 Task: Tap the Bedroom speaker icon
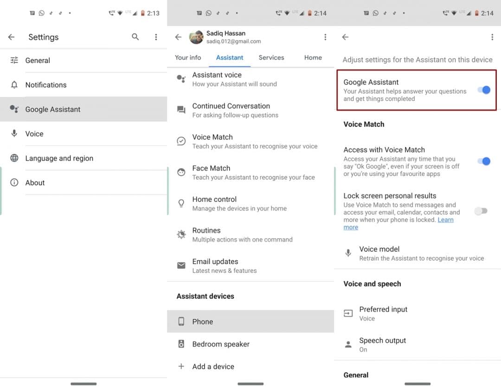pyautogui.click(x=181, y=344)
